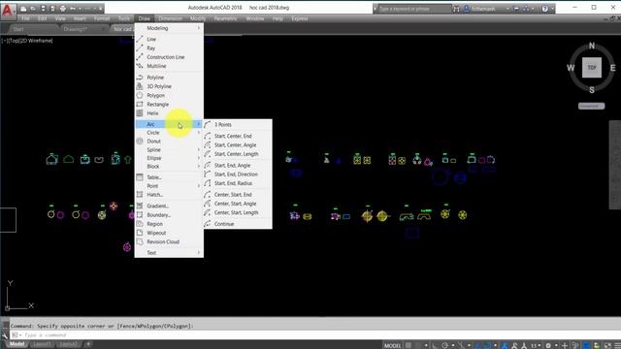Viewport: 621px width, 349px height.
Task: Expand the Ellipse submenu
Action: tap(169, 158)
